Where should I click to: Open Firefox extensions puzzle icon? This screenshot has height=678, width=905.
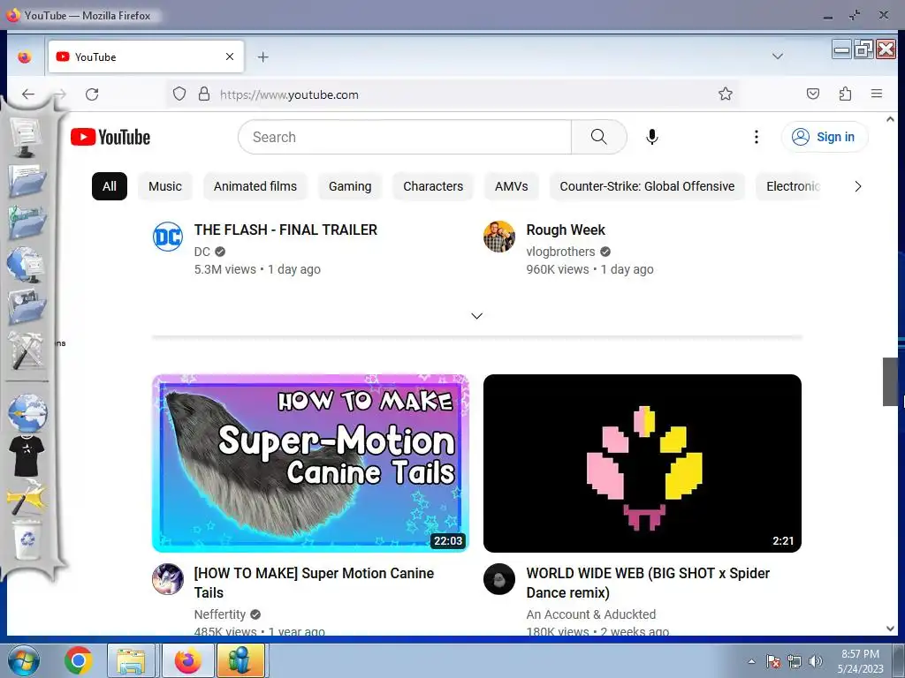(845, 94)
